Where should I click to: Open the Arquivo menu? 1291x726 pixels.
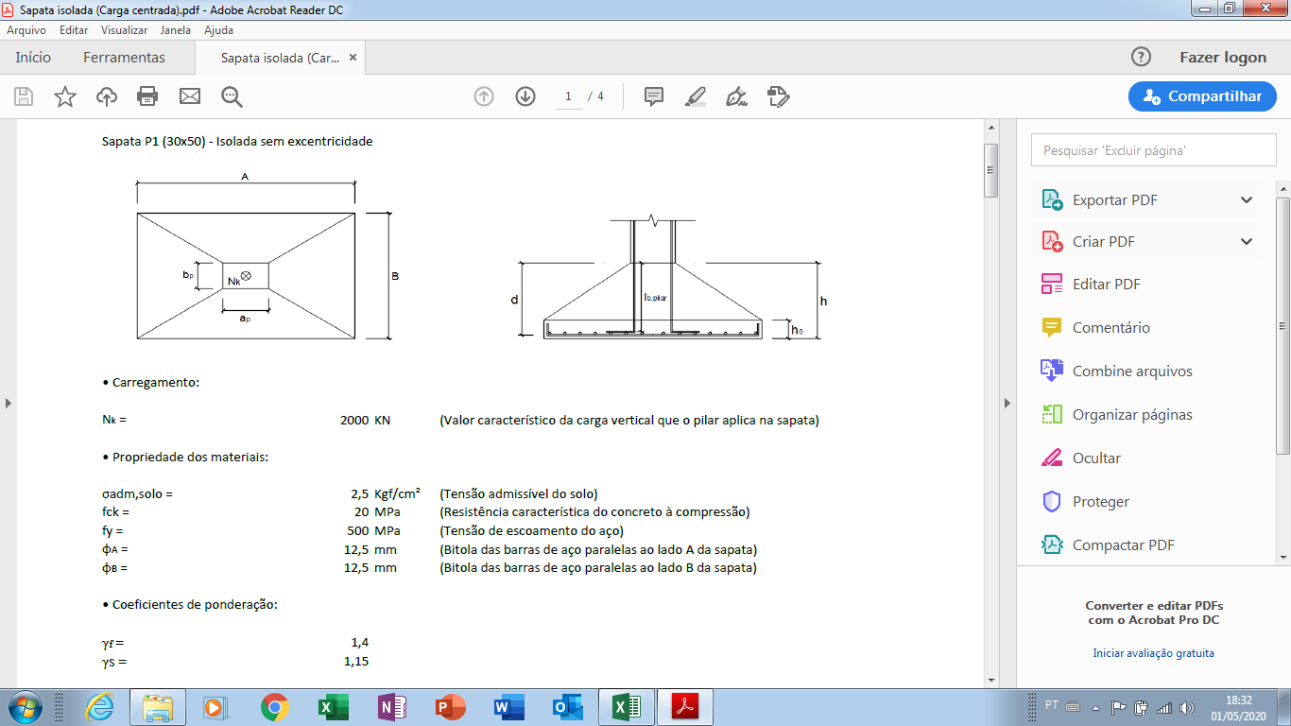pos(26,30)
